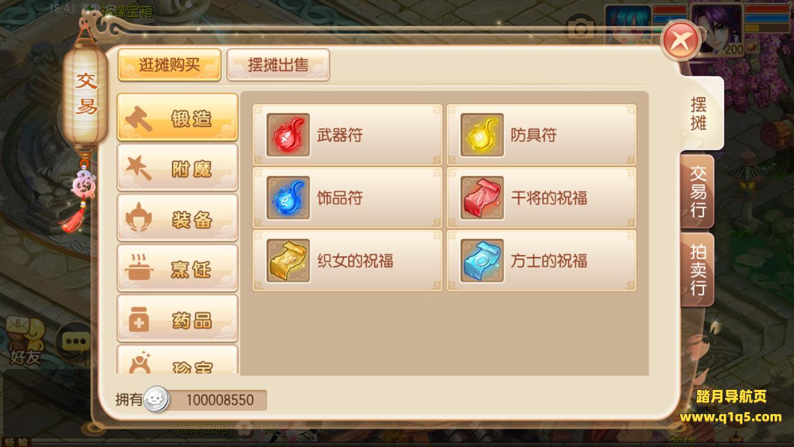
Task: Switch to the 摆摊出售 tab
Action: tap(278, 65)
